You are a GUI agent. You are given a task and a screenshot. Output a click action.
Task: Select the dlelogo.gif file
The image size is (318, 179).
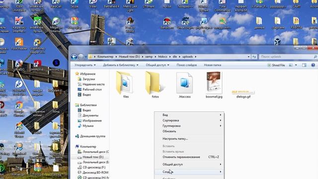click(243, 94)
